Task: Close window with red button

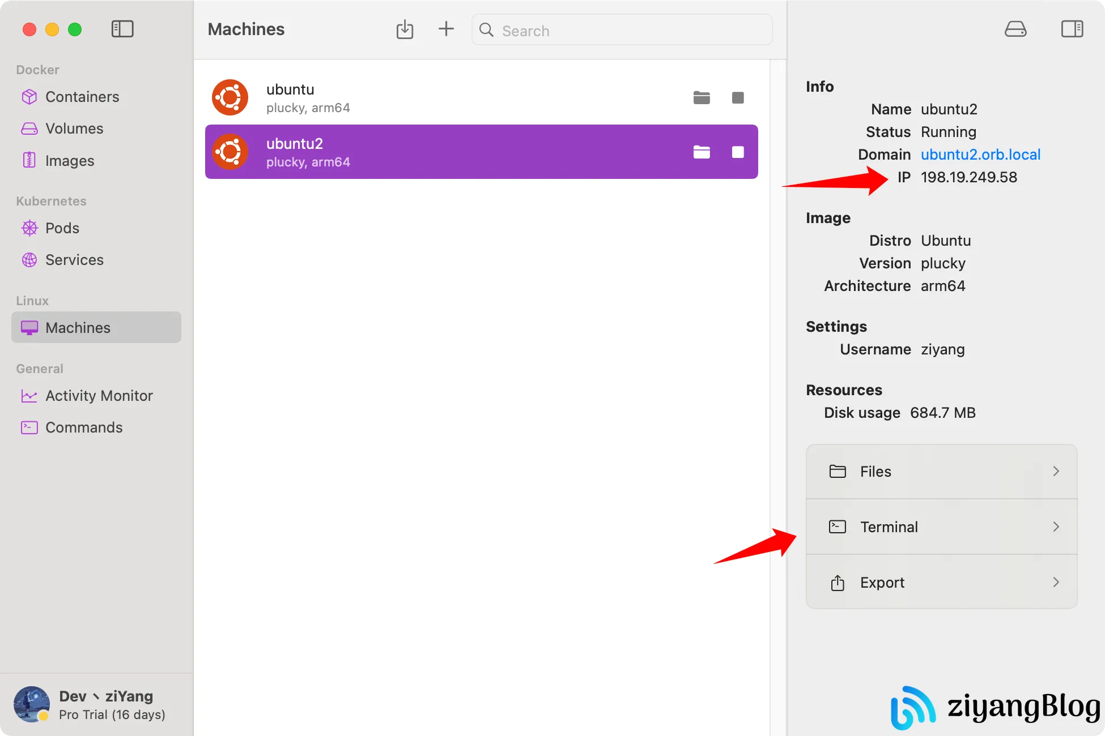Action: click(29, 29)
